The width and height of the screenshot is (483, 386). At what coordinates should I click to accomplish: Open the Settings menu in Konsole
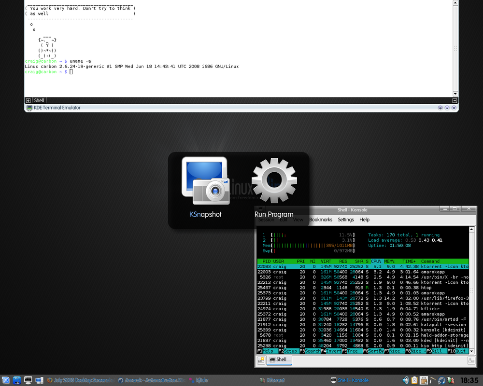point(346,220)
